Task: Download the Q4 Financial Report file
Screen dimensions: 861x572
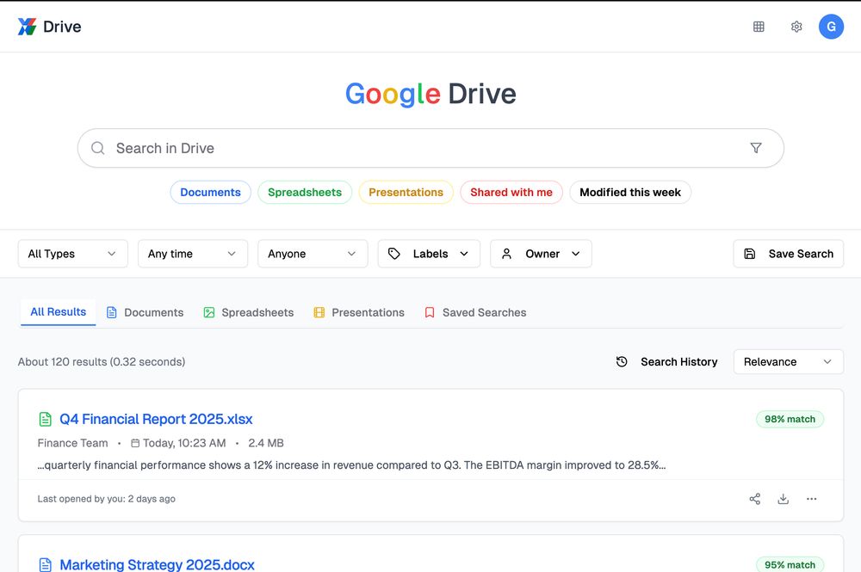Action: [783, 499]
